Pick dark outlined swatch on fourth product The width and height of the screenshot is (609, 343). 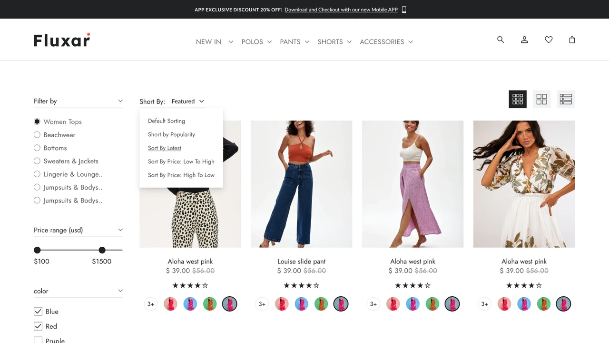pyautogui.click(x=563, y=304)
